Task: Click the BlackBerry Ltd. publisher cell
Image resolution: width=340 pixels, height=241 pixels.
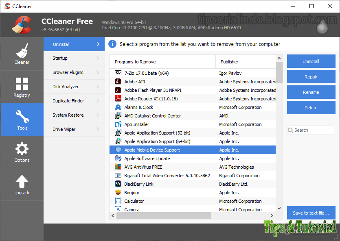Action: (234, 184)
